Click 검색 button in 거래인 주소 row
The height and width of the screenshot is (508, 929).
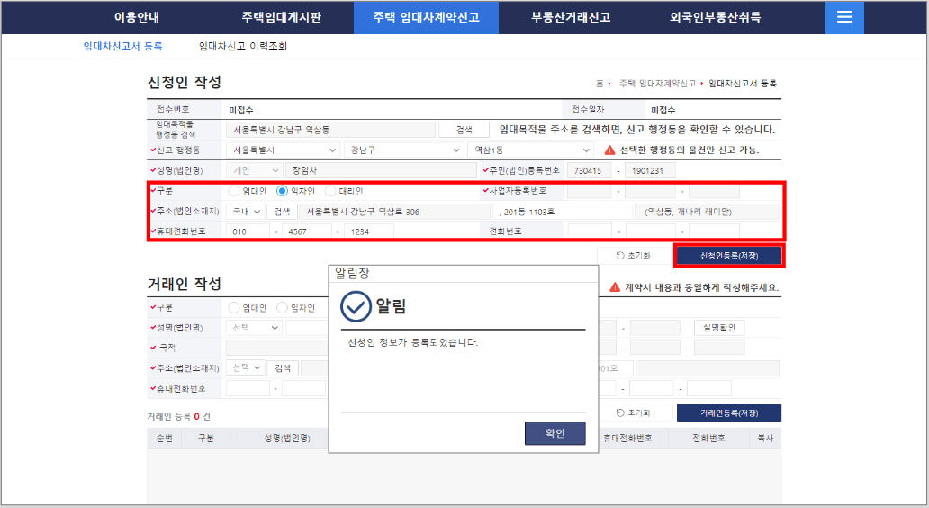click(283, 368)
